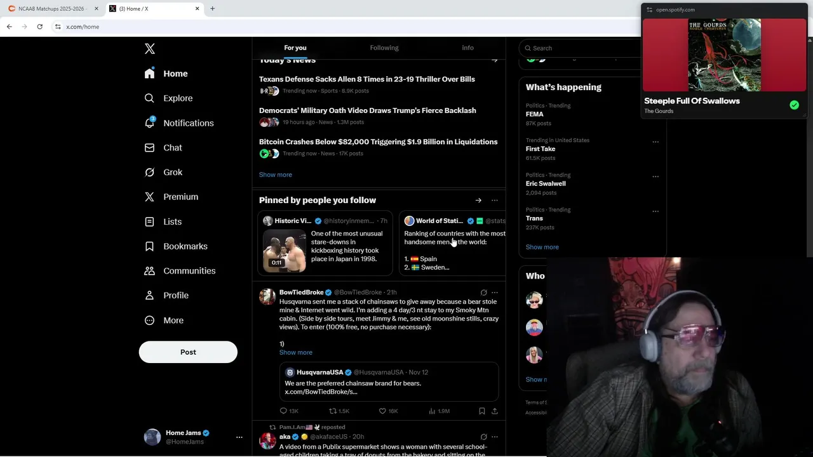813x457 pixels.
Task: View analytics of BowTiedBroke post
Action: coord(439,411)
